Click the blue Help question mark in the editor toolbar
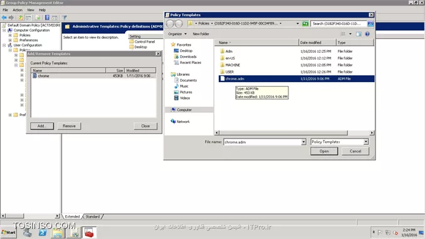Viewport: 425px width, 239px height. pos(47,18)
